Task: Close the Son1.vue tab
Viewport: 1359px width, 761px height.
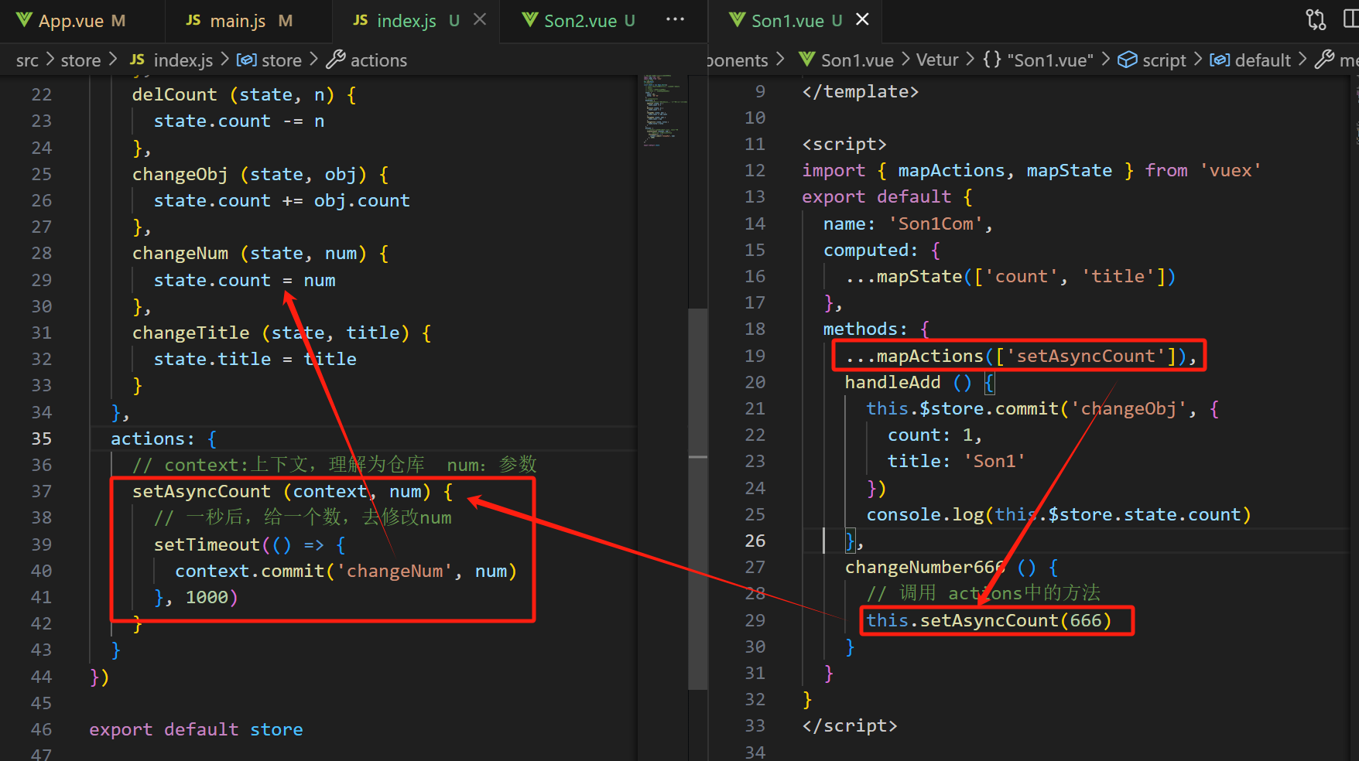Action: pos(862,19)
